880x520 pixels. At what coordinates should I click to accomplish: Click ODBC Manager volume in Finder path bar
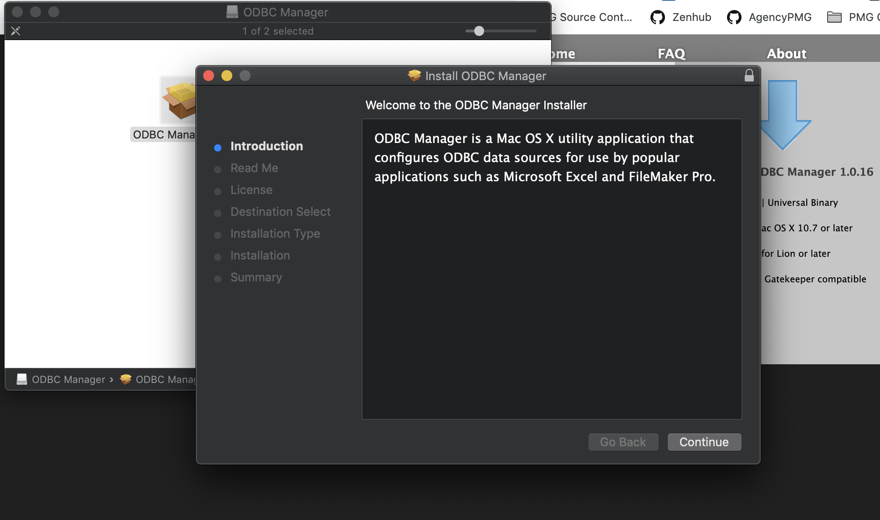coord(61,379)
